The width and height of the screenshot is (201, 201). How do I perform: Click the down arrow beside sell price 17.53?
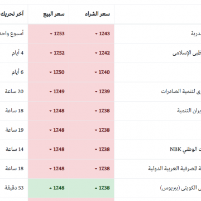click(x=51, y=34)
